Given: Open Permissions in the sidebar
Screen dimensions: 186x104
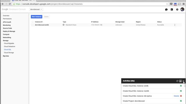Looking at the screenshot, I should pos(7,19).
